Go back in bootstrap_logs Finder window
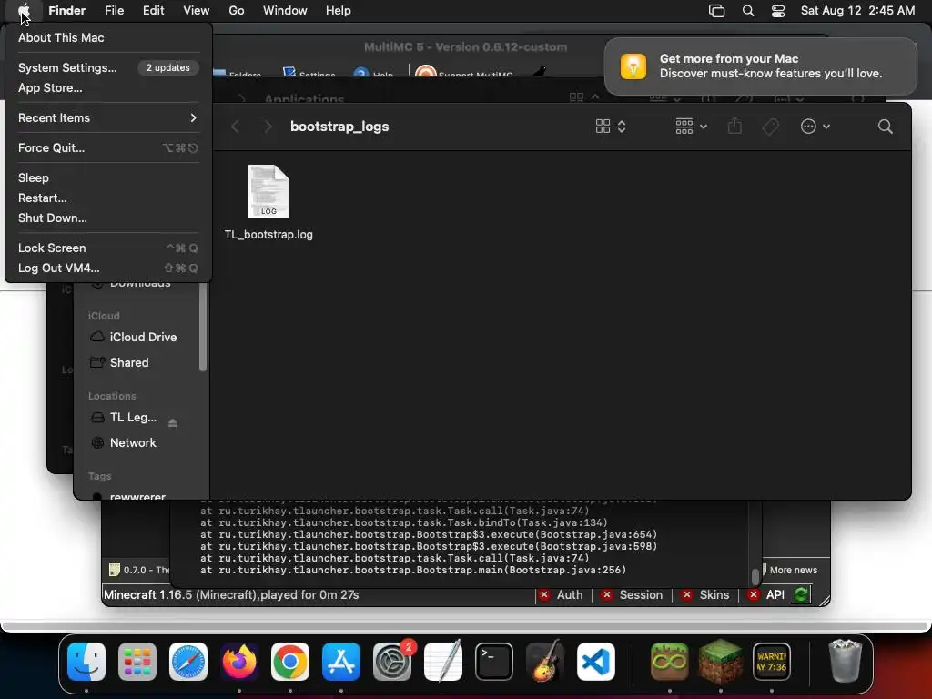 [236, 127]
